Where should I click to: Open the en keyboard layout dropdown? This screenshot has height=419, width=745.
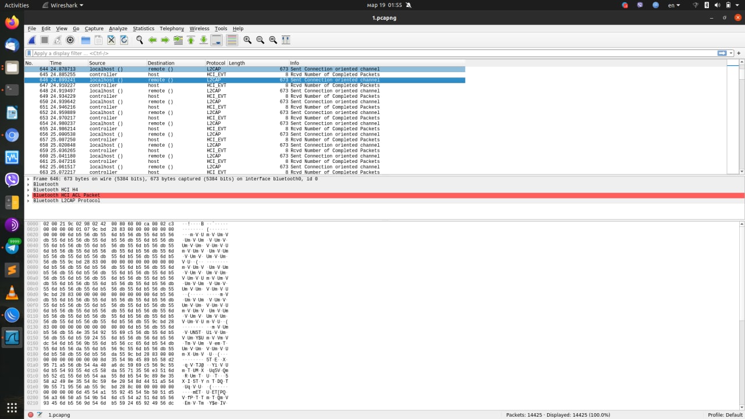point(674,5)
